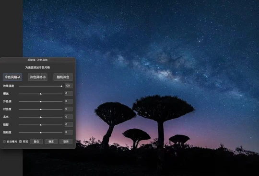Enable the 自动曝光 checkbox
Image resolution: width=259 pixels, height=176 pixels.
4,142
